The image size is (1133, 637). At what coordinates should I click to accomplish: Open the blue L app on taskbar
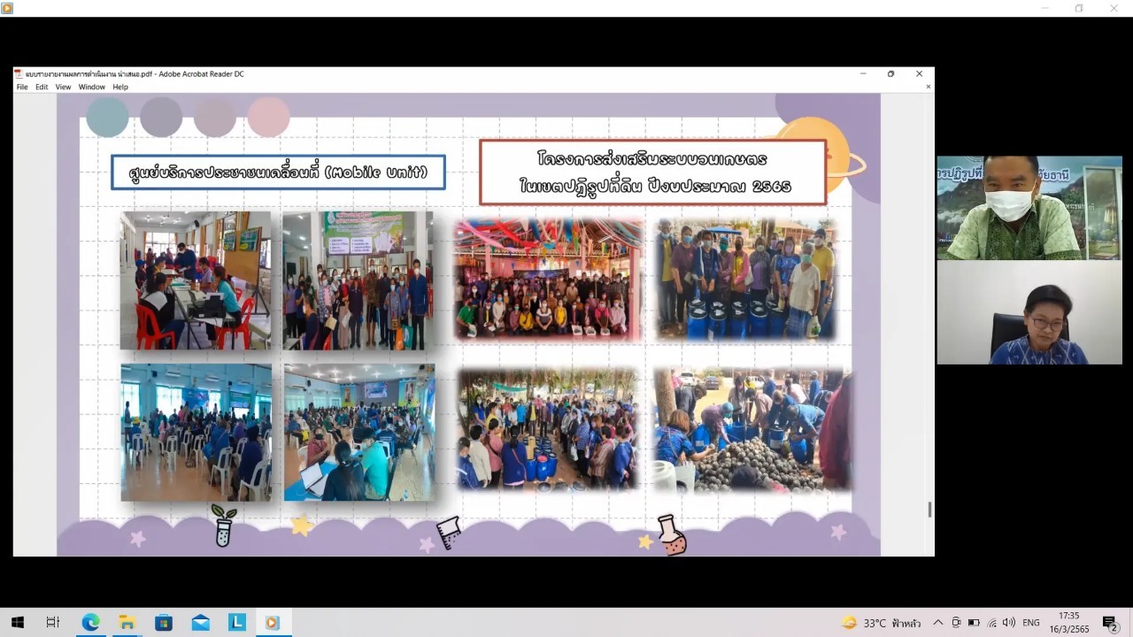[x=236, y=623]
